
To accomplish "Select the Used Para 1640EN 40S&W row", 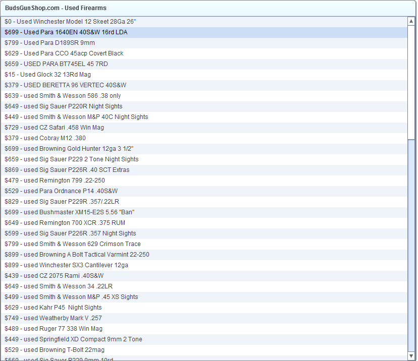I will (x=204, y=32).
